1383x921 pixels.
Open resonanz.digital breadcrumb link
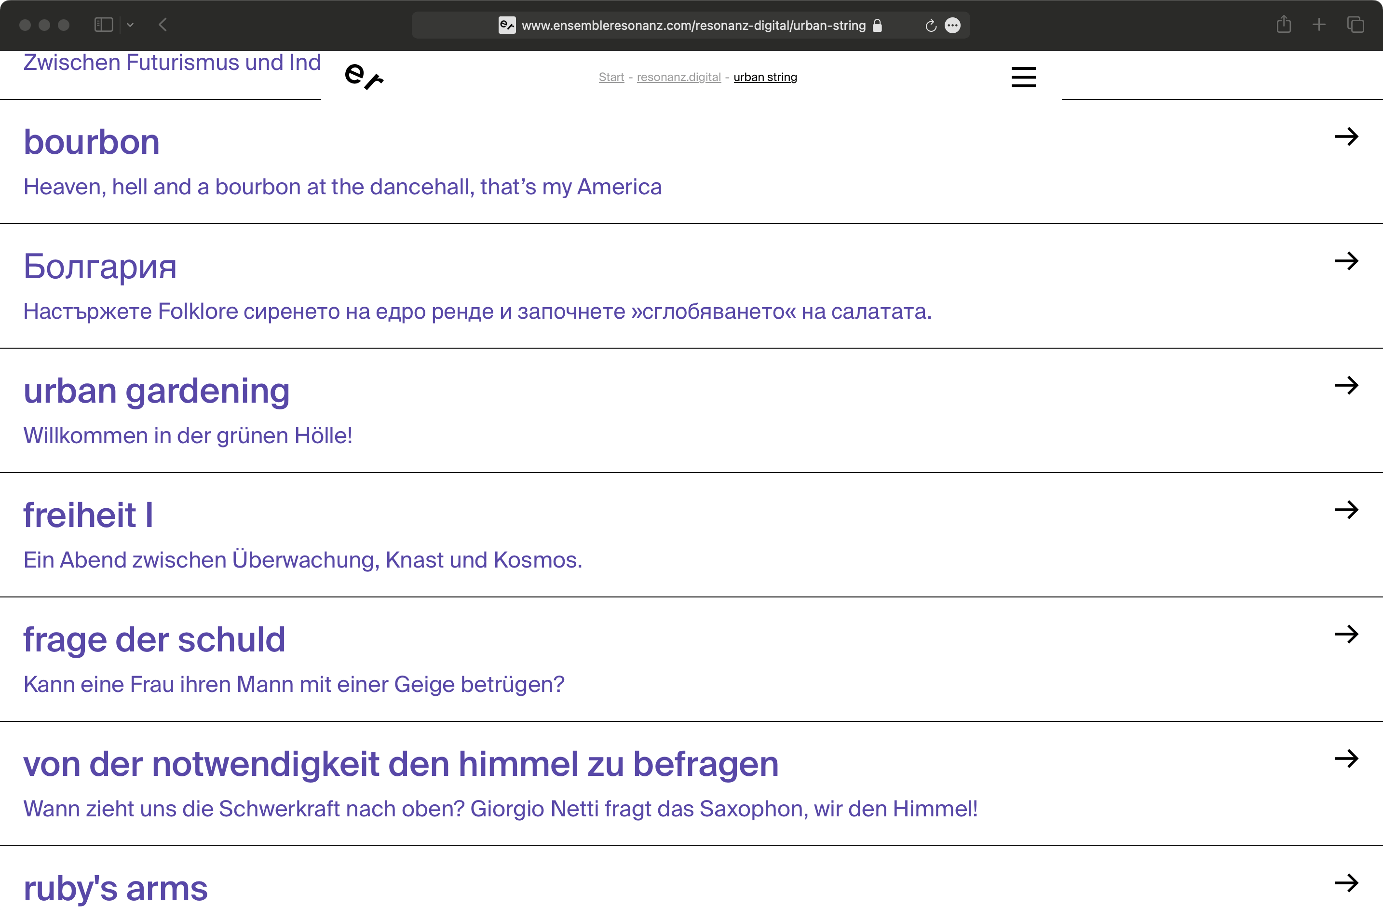(x=678, y=77)
